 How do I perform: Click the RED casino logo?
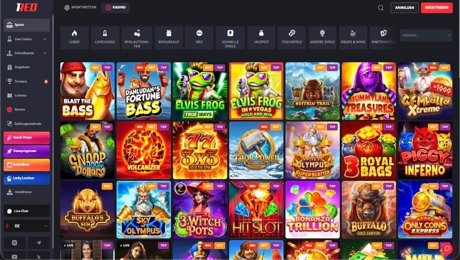27,7
